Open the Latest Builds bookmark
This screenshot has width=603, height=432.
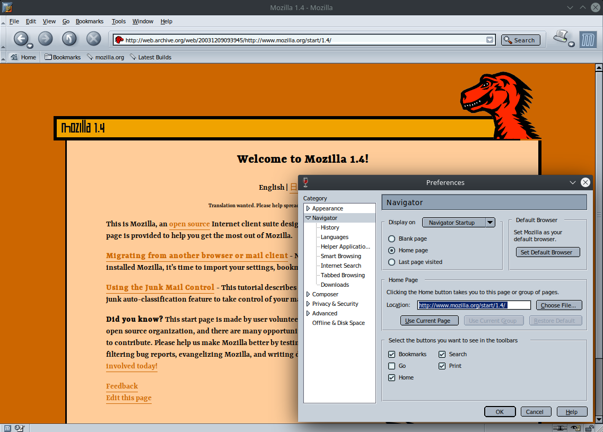[151, 57]
